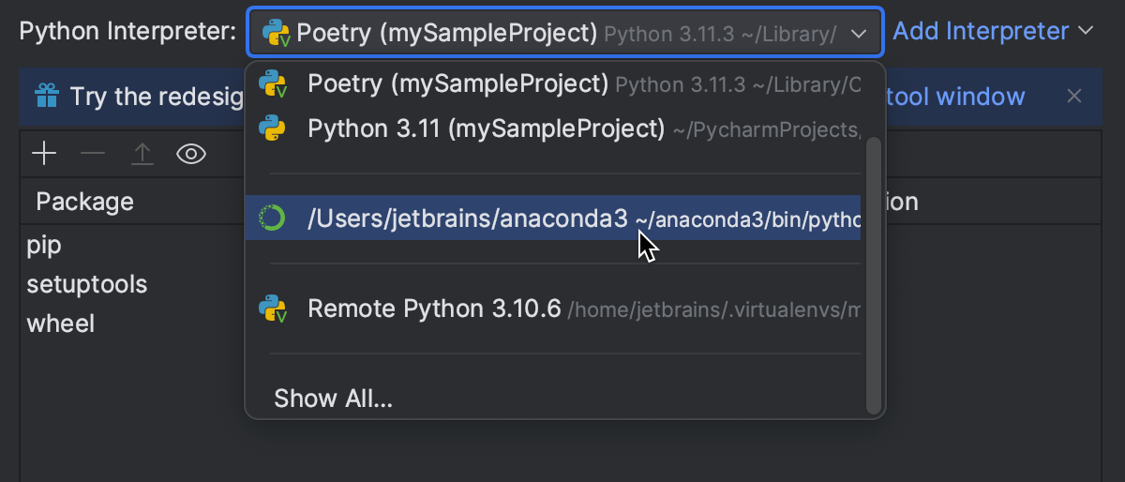Click the Remove package minus icon
This screenshot has width=1125, height=482.
pyautogui.click(x=93, y=154)
